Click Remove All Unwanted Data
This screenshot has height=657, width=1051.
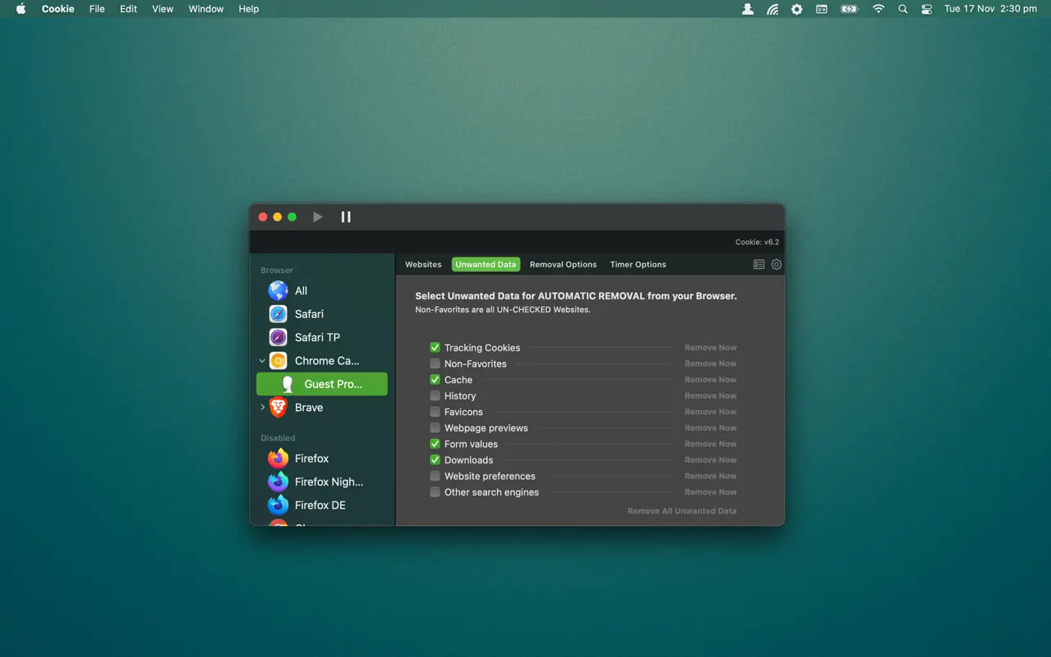(682, 511)
